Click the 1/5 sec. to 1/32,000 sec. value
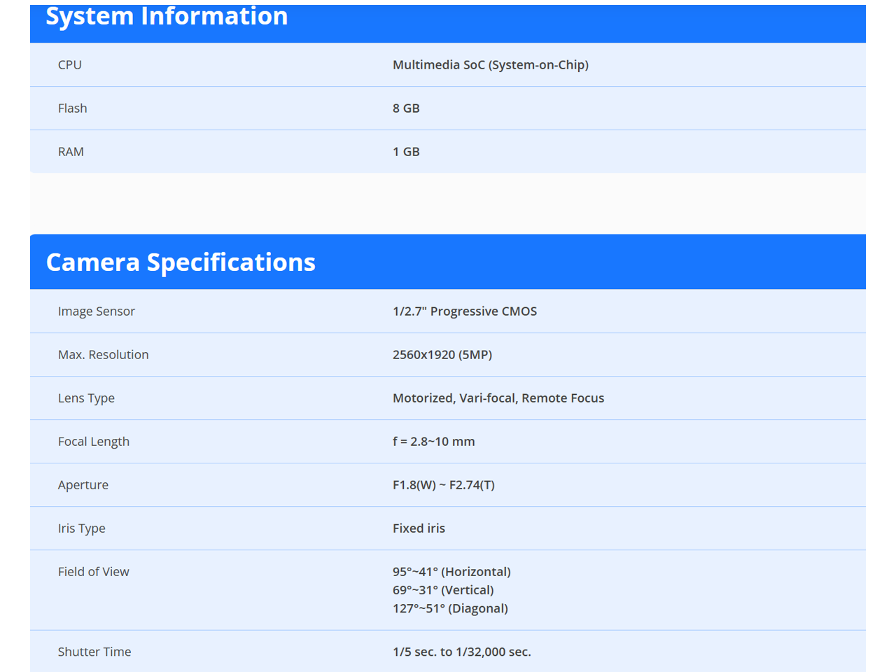 coord(462,652)
